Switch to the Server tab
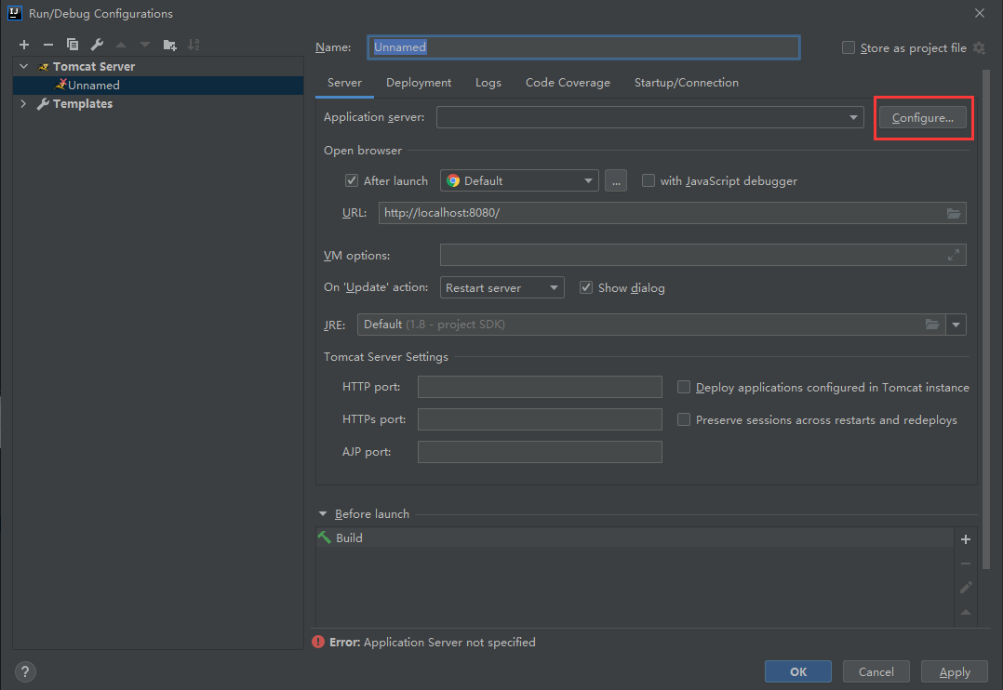Image resolution: width=1003 pixels, height=690 pixels. click(345, 83)
